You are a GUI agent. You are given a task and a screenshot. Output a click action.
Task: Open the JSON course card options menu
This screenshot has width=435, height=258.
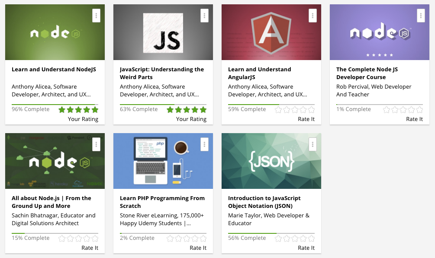point(313,144)
